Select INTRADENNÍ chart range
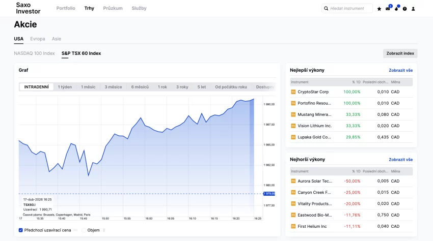The height and width of the screenshot is (241, 433). [37, 87]
